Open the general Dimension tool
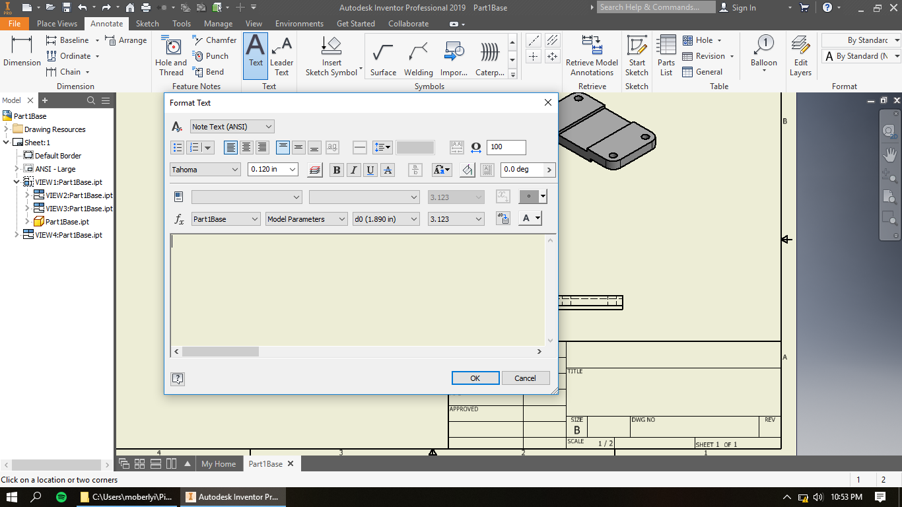902x507 pixels. 22,51
